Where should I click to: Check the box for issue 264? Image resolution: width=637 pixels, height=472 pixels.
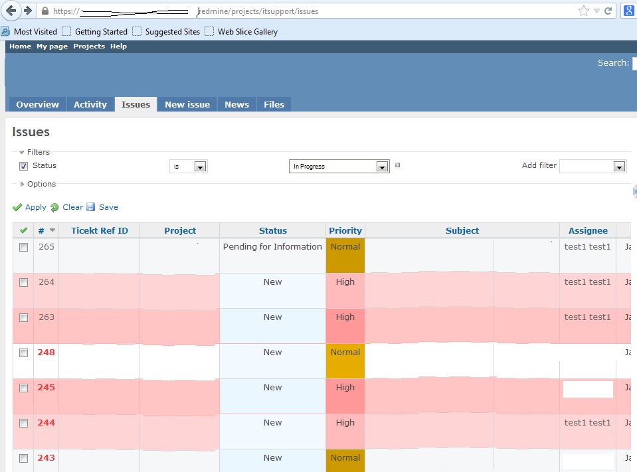(23, 282)
